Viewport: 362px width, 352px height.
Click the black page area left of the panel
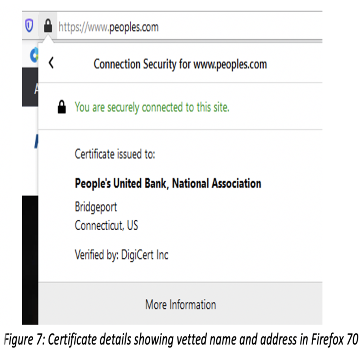coord(30,254)
